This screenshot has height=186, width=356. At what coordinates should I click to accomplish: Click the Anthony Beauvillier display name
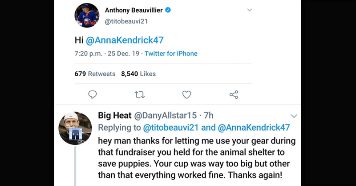(x=134, y=10)
